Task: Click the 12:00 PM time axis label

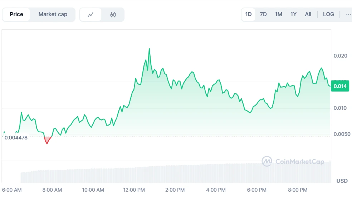Action: coord(134,190)
